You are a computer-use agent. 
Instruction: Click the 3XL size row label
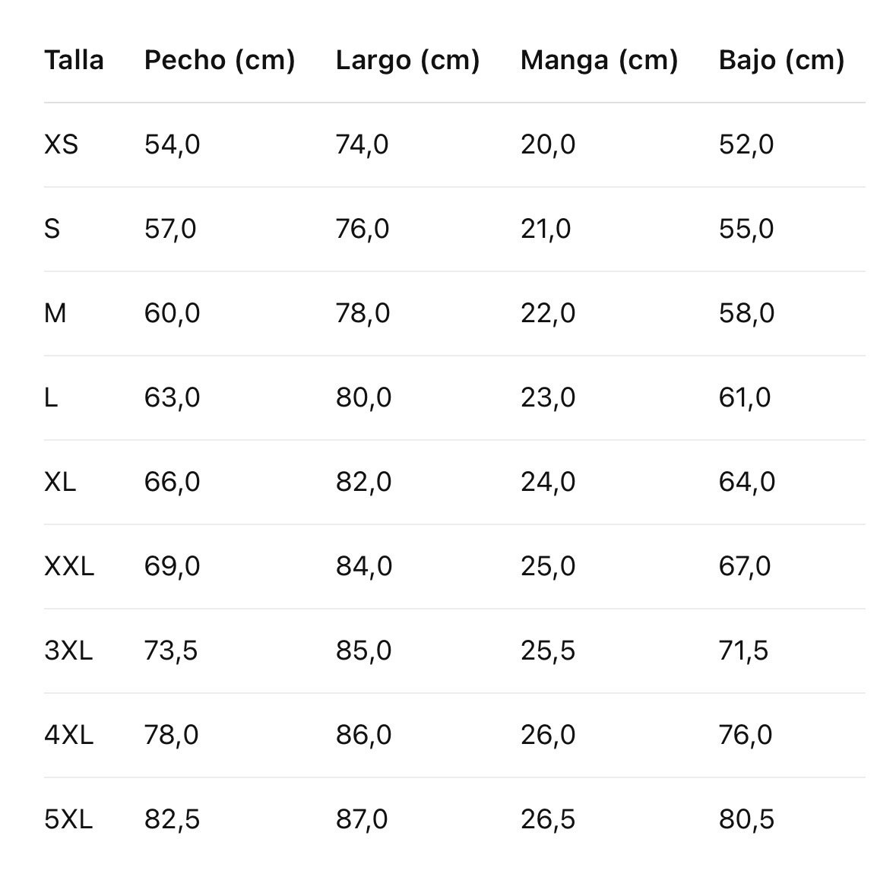pos(68,651)
